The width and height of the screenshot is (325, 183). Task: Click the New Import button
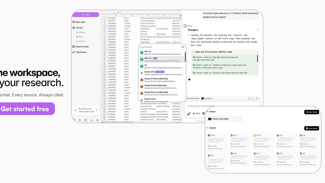(311, 128)
